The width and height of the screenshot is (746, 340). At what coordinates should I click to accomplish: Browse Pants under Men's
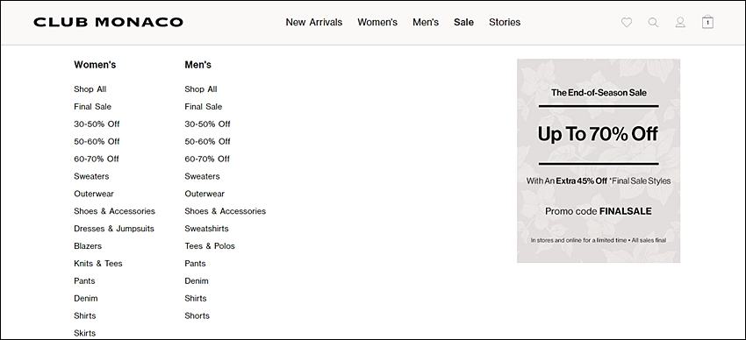pos(195,264)
